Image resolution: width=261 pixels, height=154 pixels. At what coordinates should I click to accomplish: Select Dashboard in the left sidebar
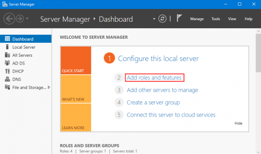coord(22,39)
